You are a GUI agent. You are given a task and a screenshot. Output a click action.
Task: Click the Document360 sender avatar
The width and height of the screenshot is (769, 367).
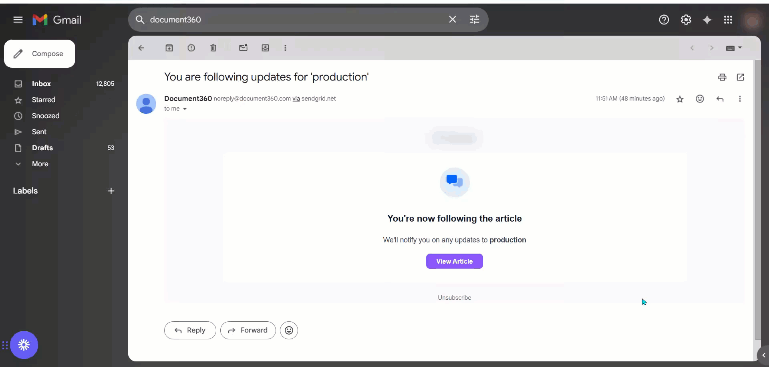[x=146, y=104]
